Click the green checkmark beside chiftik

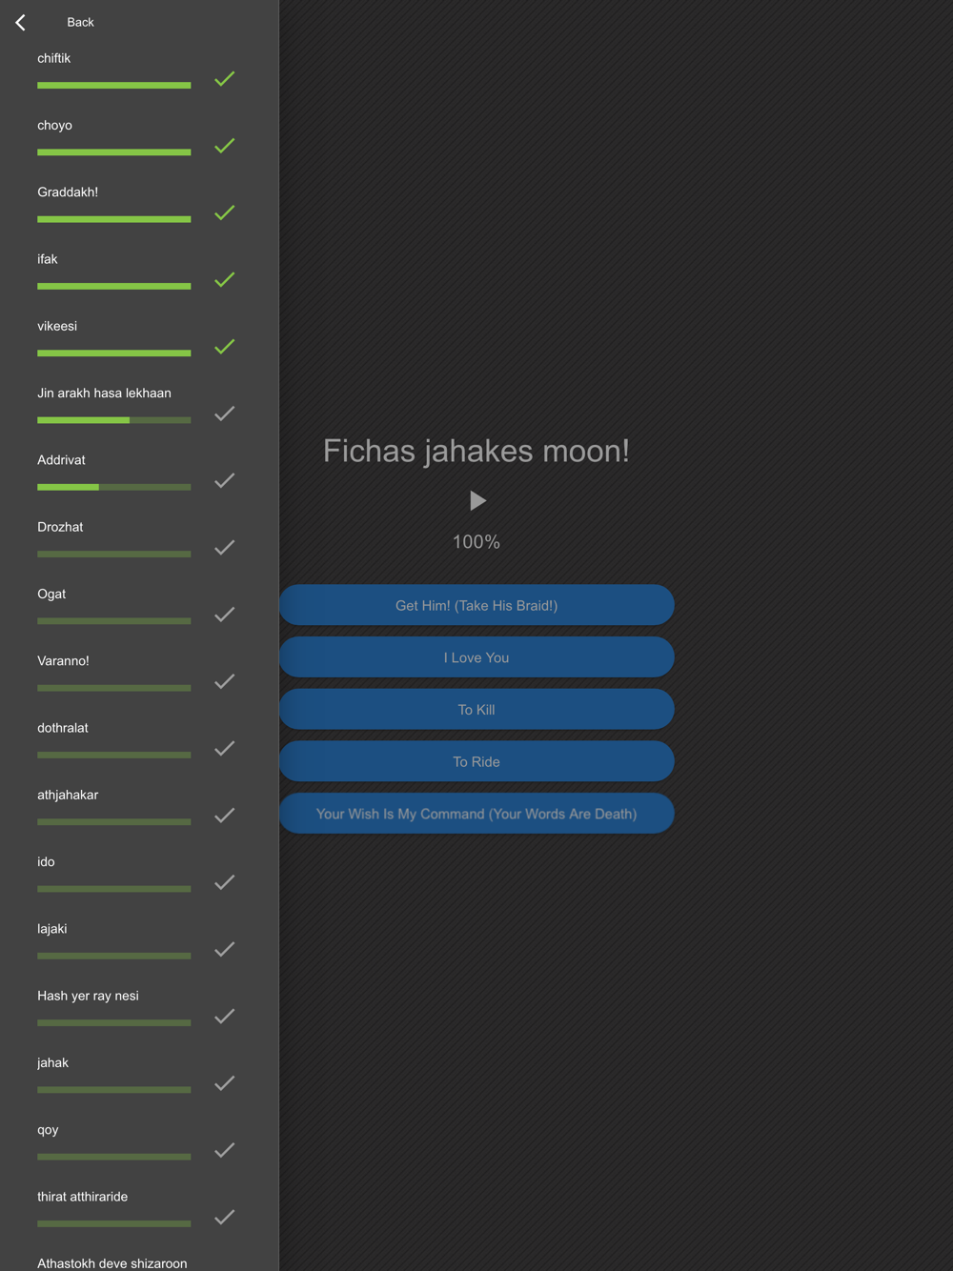pos(225,79)
